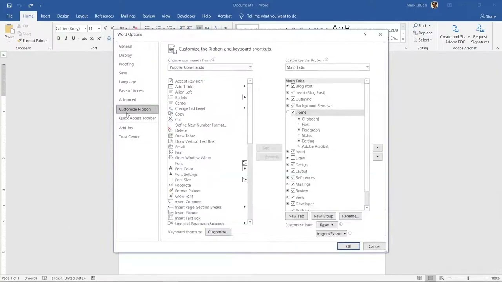Image resolution: width=502 pixels, height=282 pixels.
Task: Click Request Signatures icon
Action: point(480,34)
